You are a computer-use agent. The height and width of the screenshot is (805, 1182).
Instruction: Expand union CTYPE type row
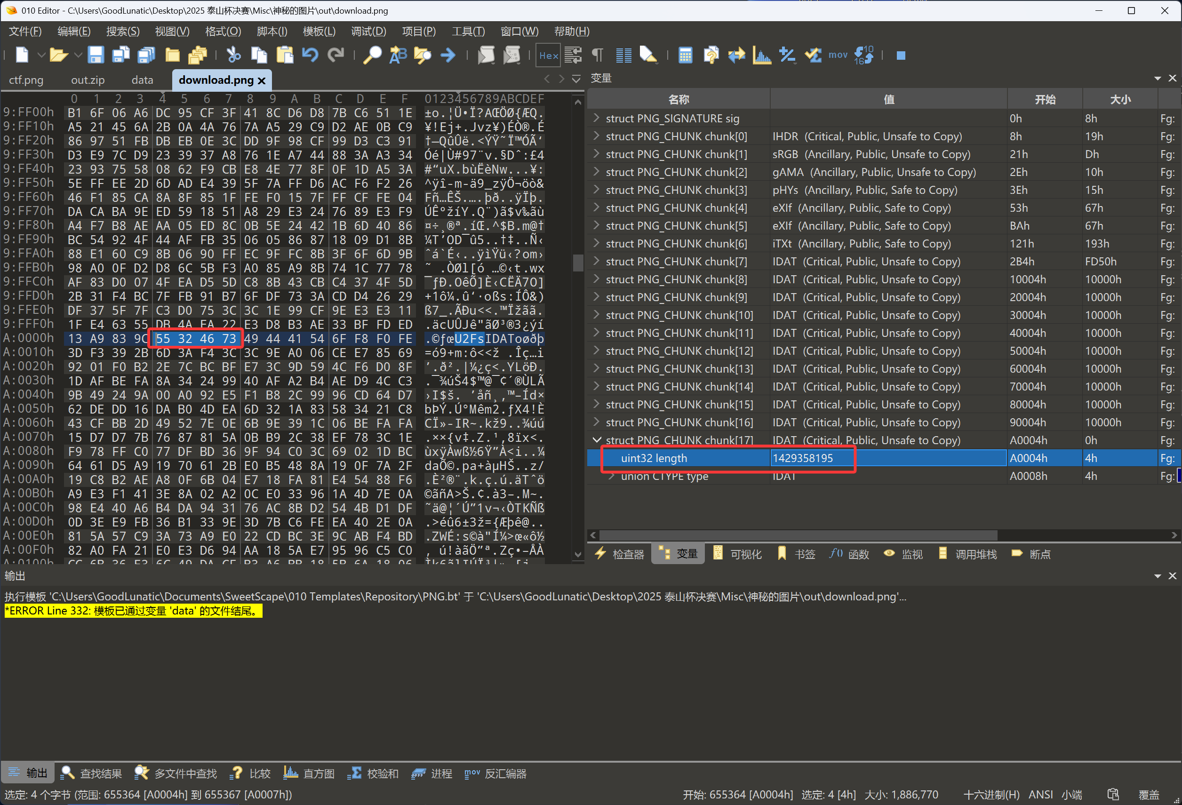coord(612,476)
